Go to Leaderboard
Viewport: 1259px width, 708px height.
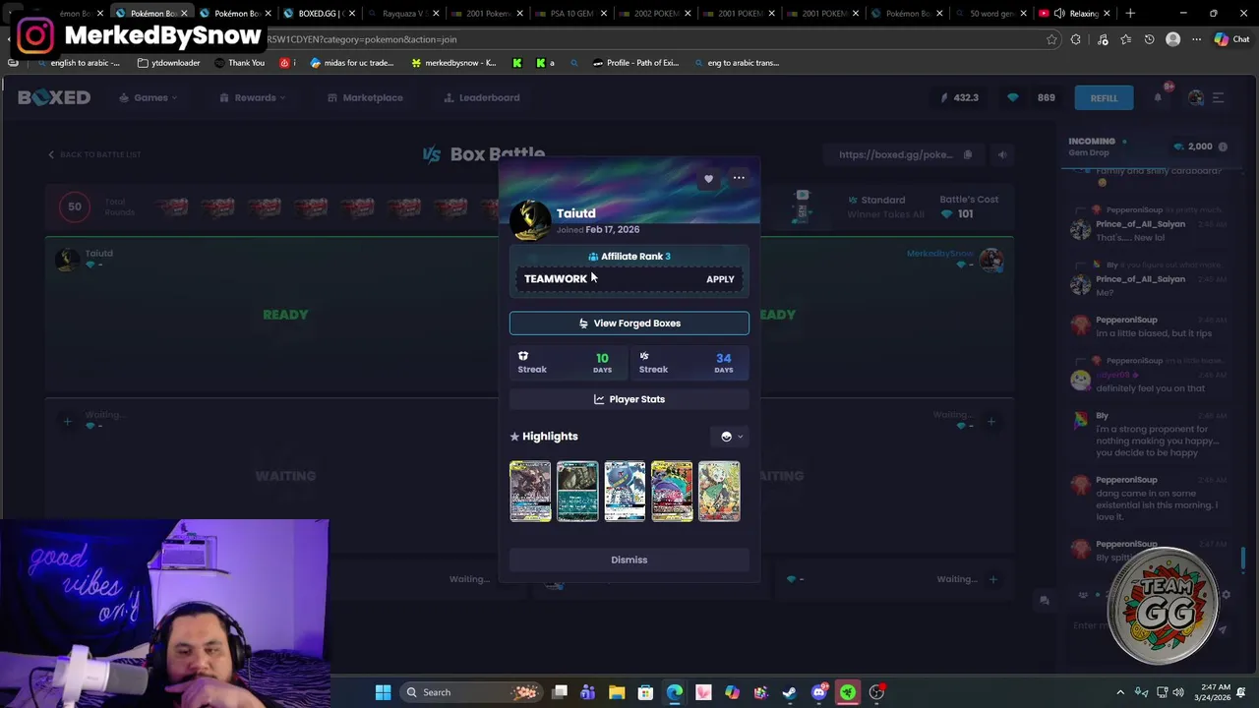tap(481, 97)
